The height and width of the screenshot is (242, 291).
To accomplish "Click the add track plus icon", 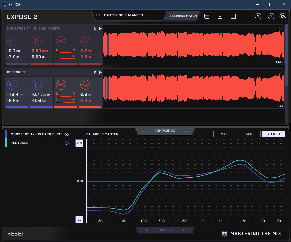I will [233, 16].
